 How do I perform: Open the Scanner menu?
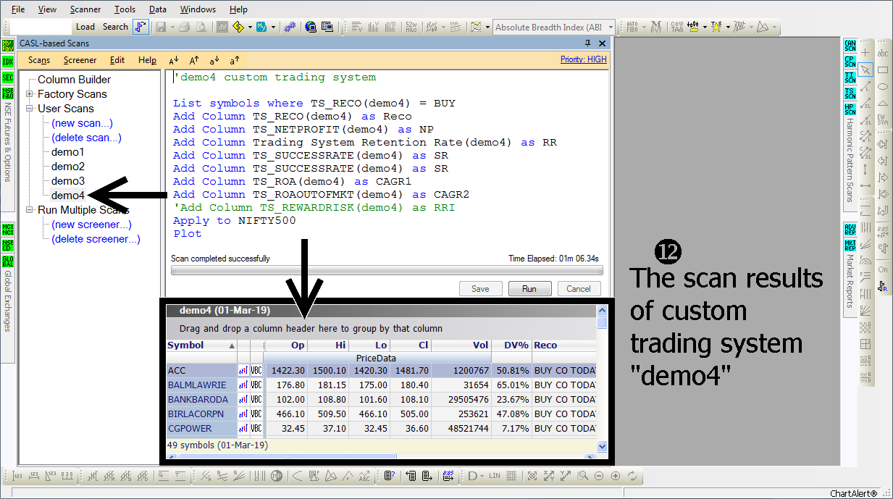[85, 9]
